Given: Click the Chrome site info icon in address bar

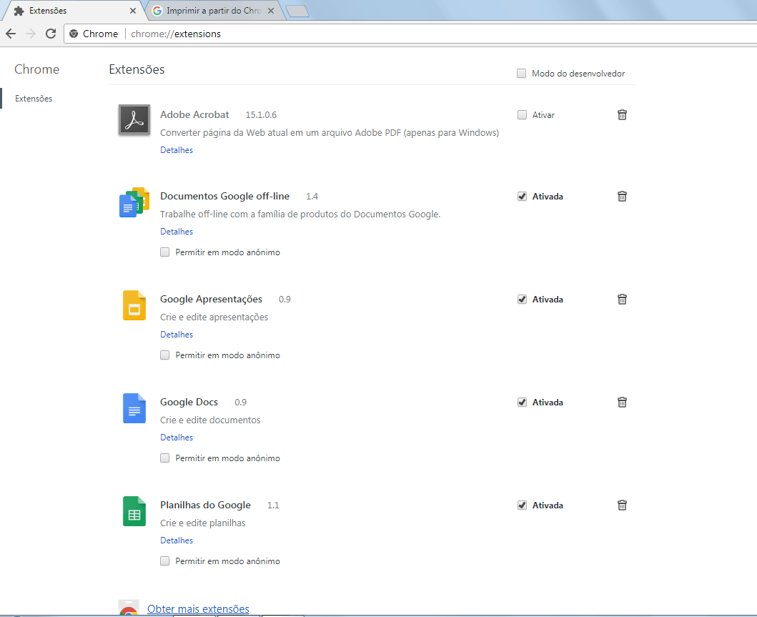Looking at the screenshot, I should tap(74, 34).
